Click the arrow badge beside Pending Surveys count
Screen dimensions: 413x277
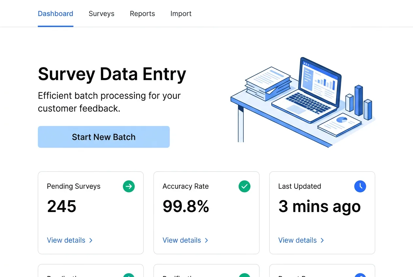pyautogui.click(x=129, y=186)
